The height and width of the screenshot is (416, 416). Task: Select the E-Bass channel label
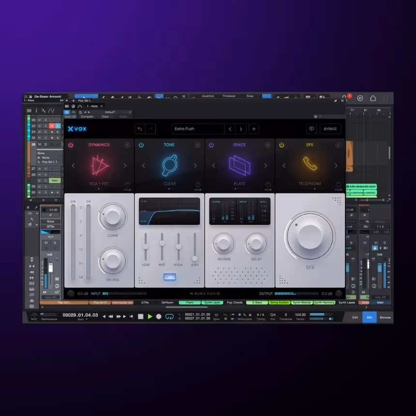(x=257, y=302)
